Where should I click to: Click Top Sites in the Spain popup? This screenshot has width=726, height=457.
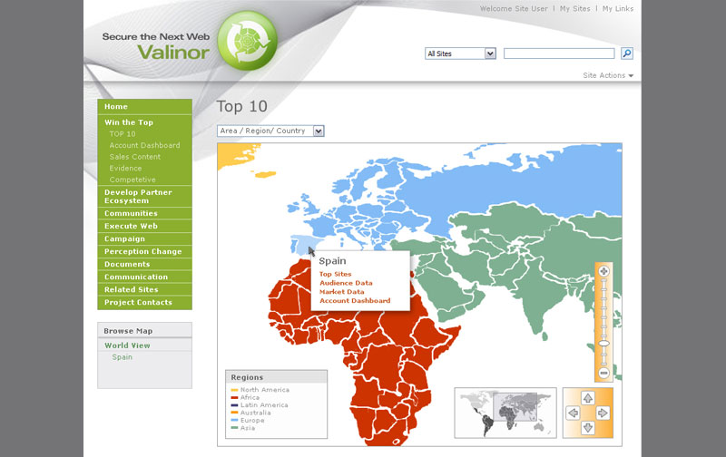(335, 274)
